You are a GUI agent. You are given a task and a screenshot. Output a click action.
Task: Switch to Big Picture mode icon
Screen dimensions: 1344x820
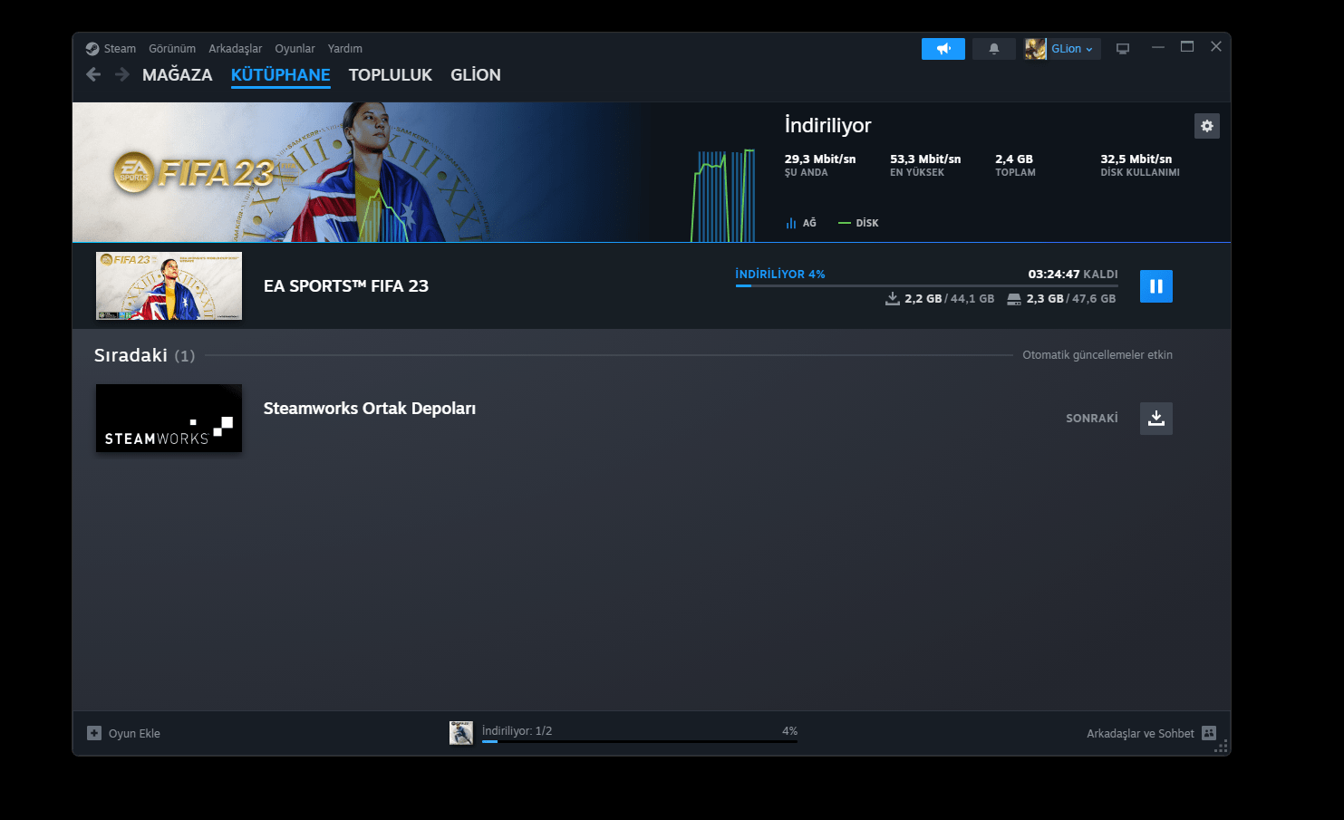1123,49
